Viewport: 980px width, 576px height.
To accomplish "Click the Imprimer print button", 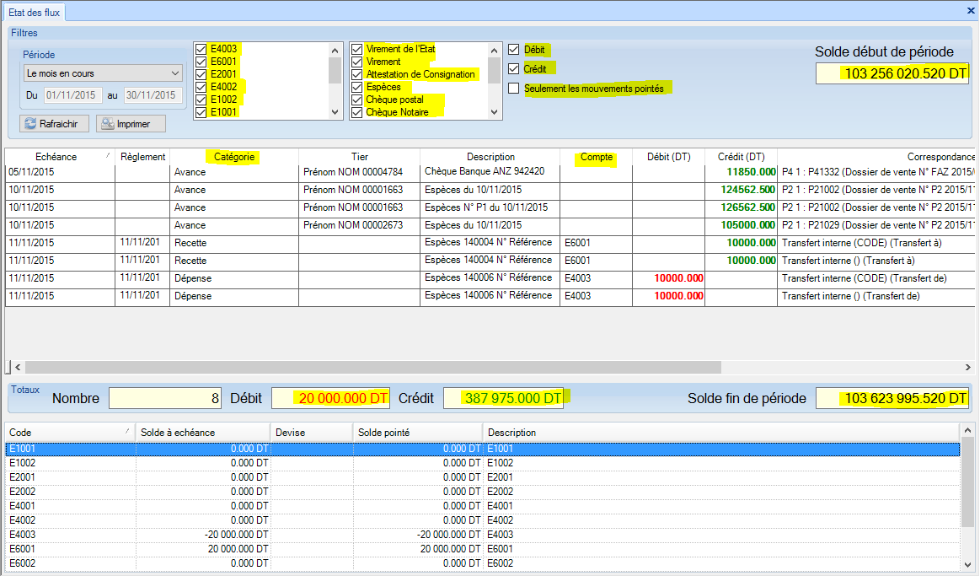I will [131, 124].
